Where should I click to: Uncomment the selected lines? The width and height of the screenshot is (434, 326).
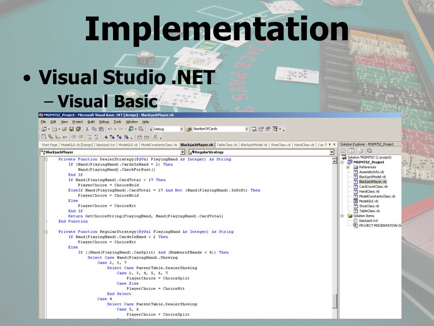pos(96,137)
